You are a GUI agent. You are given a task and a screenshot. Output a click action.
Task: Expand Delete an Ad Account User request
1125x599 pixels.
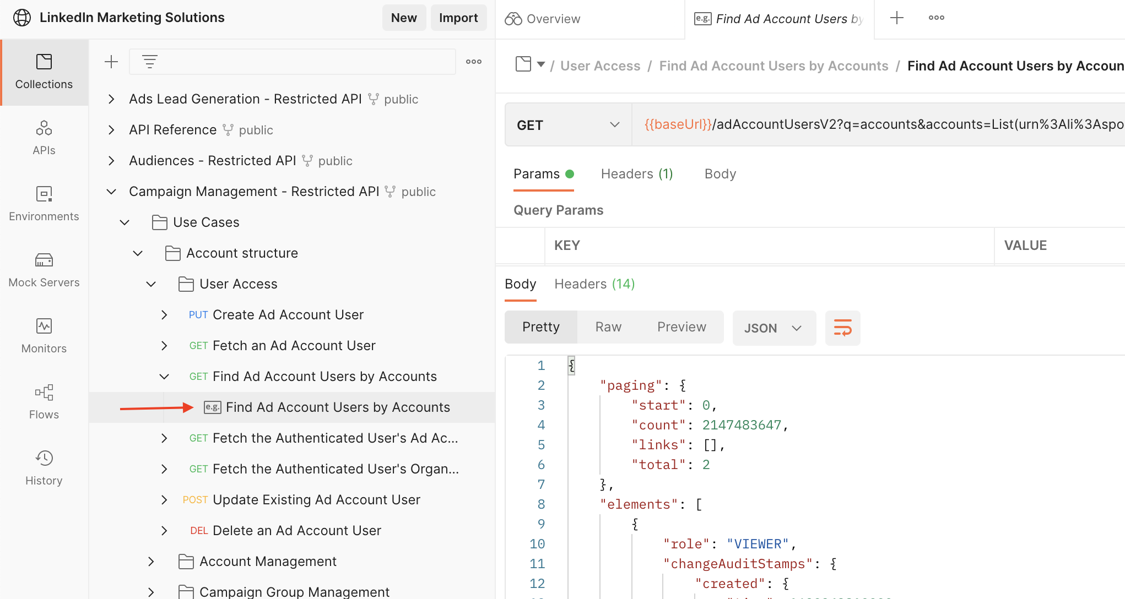pyautogui.click(x=164, y=531)
